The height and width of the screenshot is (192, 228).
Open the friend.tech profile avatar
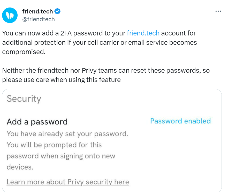10,15
